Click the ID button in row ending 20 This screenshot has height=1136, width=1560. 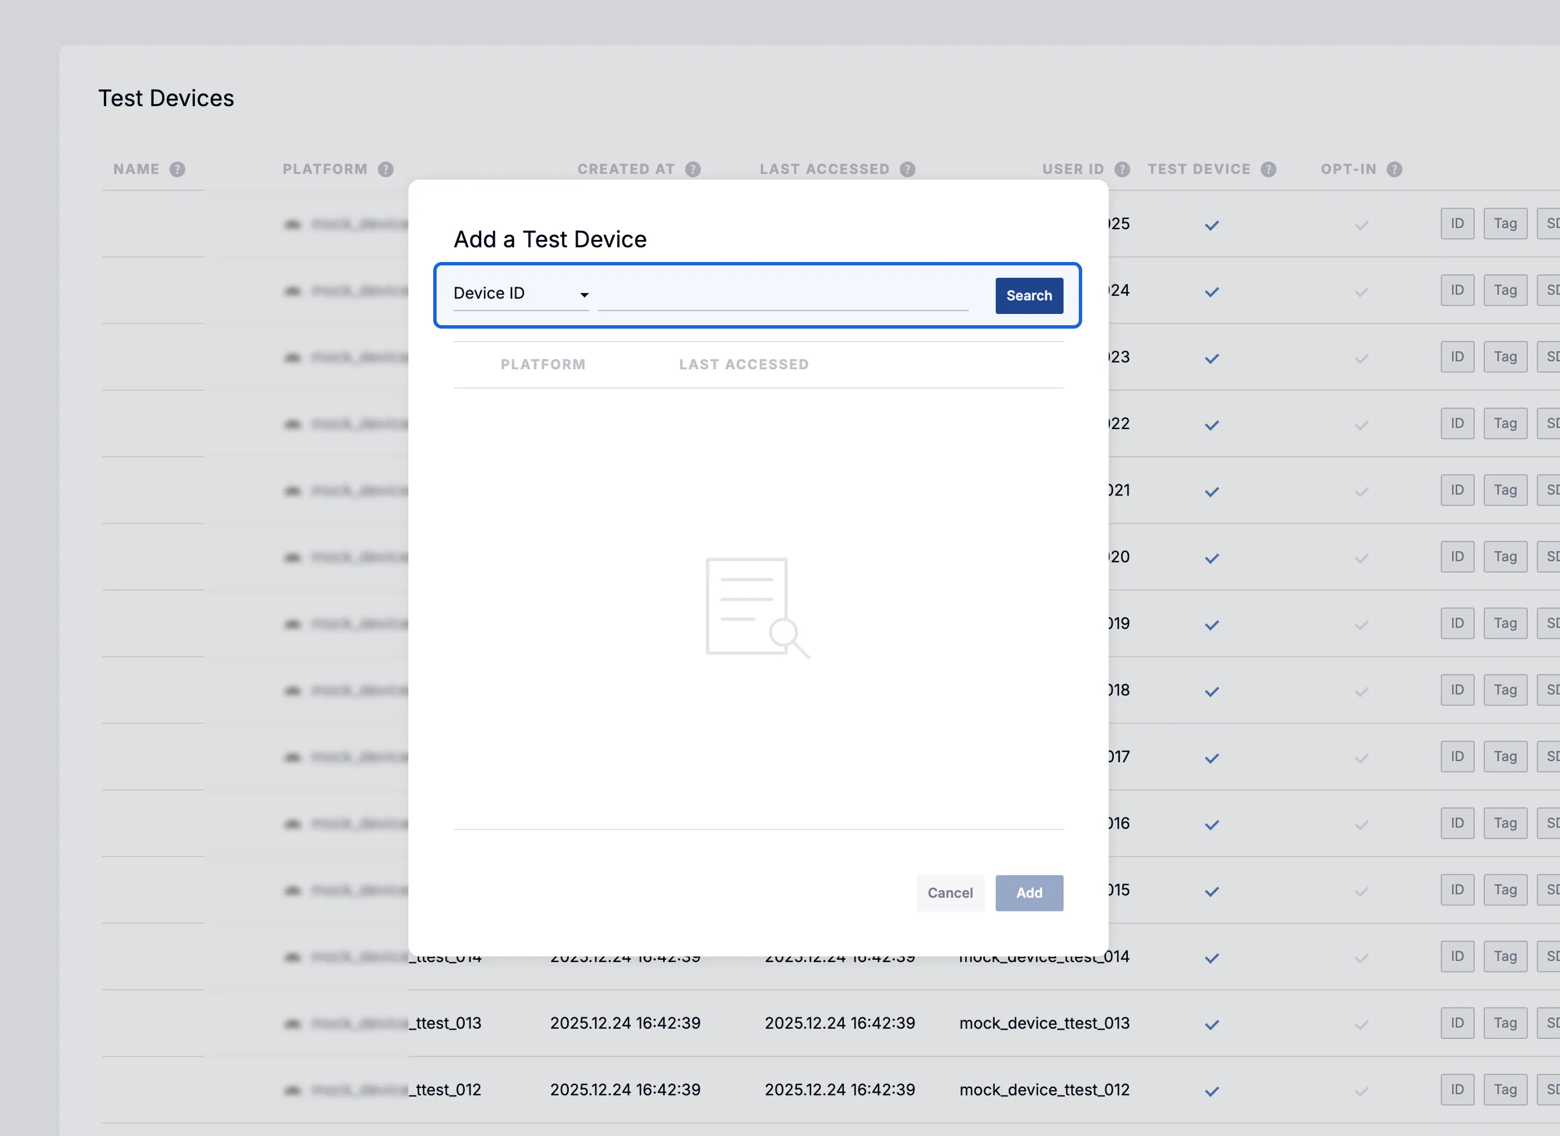tap(1458, 556)
